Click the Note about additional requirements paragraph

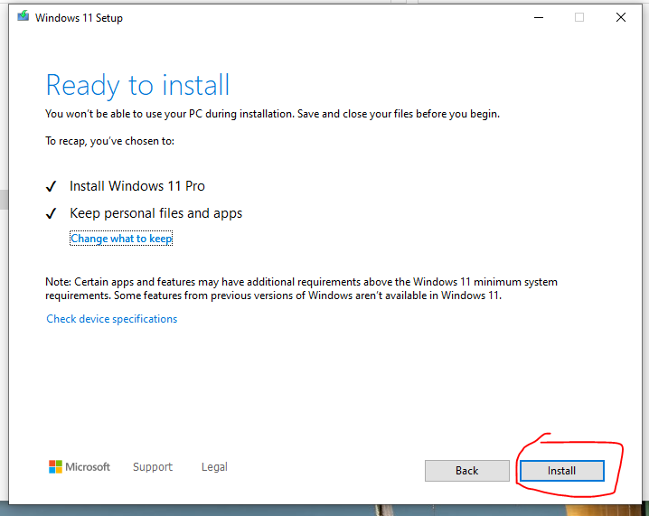(x=301, y=288)
